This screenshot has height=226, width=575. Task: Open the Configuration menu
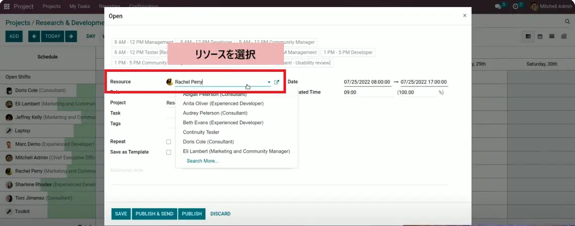144,6
